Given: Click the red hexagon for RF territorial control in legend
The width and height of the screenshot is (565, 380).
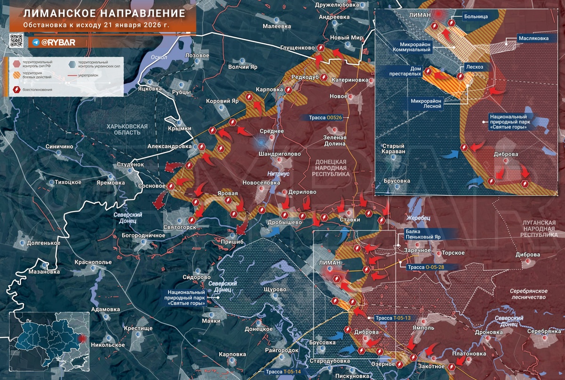Looking at the screenshot, I should coord(17,64).
